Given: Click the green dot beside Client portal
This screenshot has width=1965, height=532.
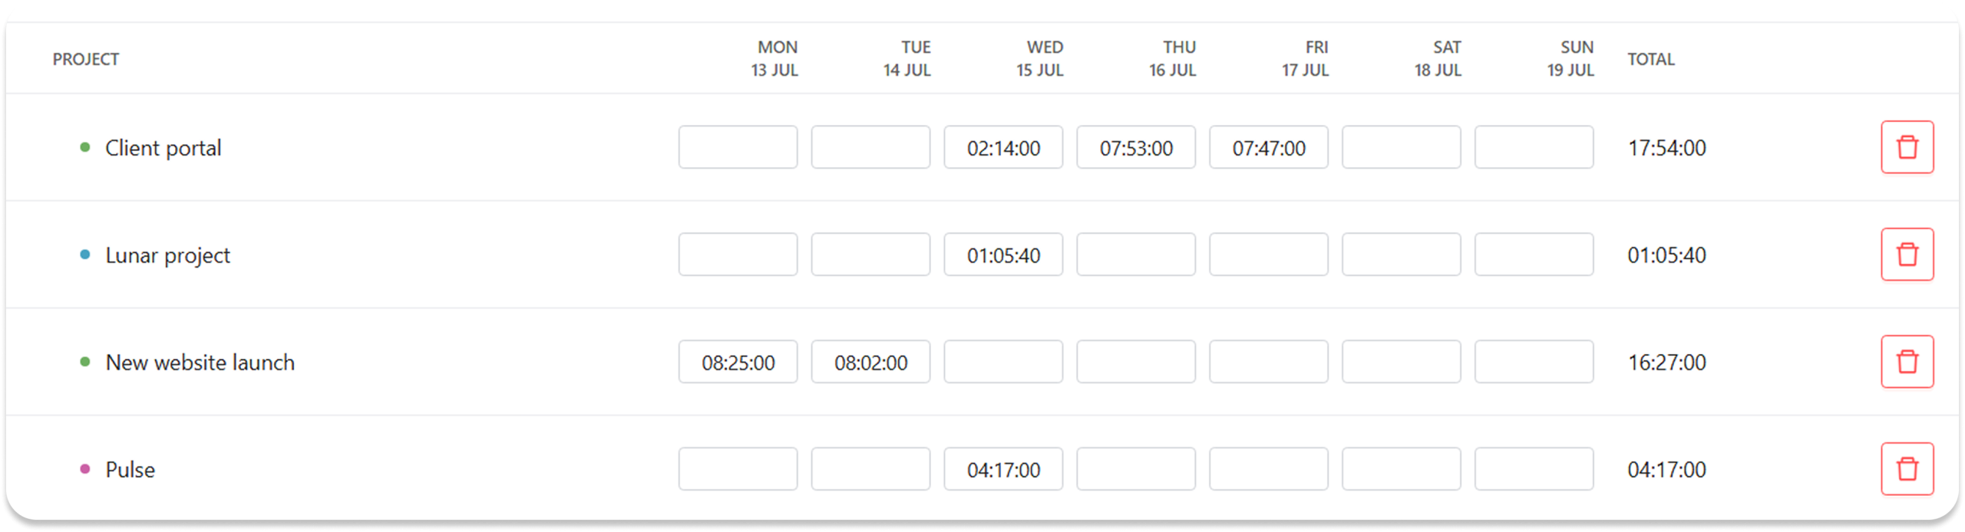Looking at the screenshot, I should (x=85, y=147).
